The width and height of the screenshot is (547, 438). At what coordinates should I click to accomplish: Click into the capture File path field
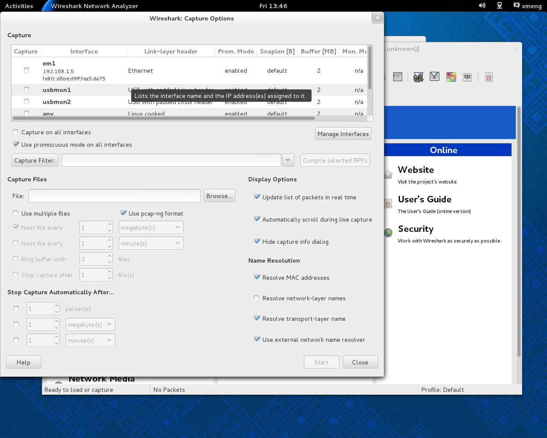[115, 196]
